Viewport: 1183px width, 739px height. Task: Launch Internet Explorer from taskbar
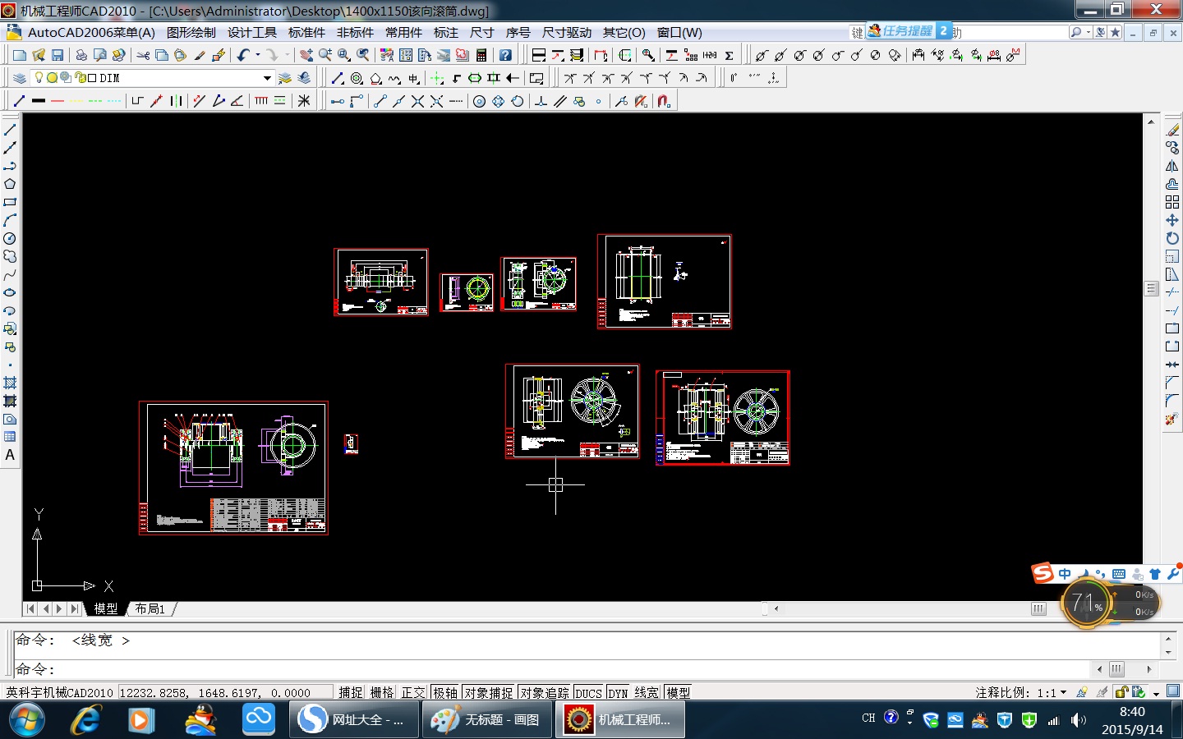85,720
